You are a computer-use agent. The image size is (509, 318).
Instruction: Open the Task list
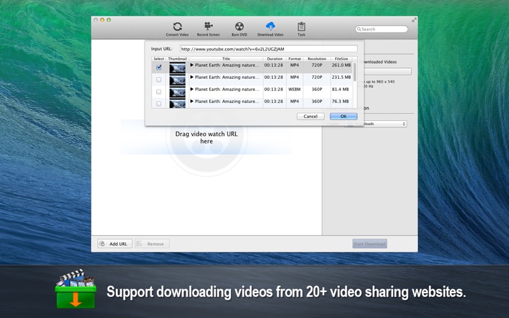pyautogui.click(x=301, y=29)
